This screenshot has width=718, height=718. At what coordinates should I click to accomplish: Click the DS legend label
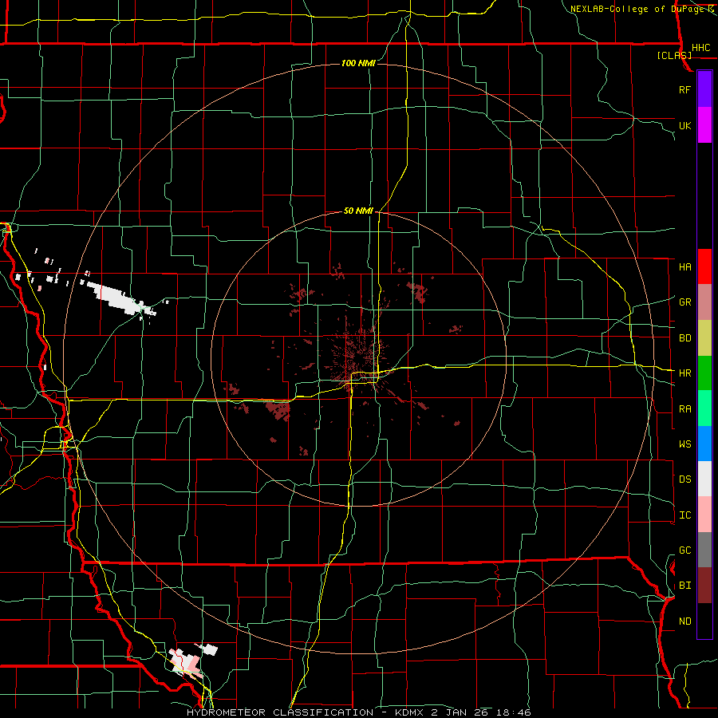point(685,479)
